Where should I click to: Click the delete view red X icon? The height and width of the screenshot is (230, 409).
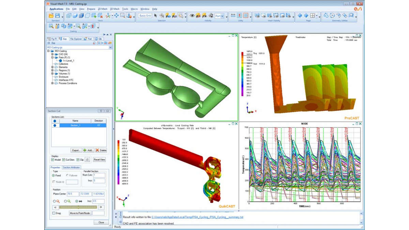coord(100,16)
